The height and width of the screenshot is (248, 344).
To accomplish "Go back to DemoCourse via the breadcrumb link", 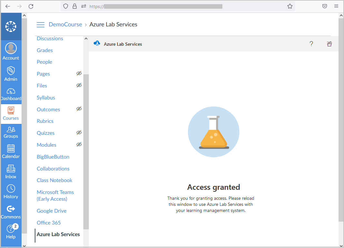I will point(65,24).
